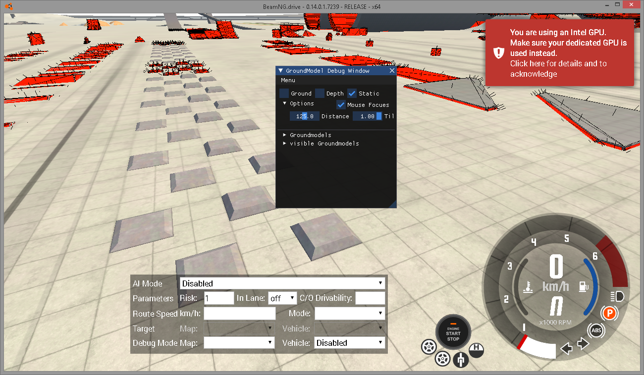Click the H gearbox mode icon
This screenshot has width=644, height=375.
[477, 350]
